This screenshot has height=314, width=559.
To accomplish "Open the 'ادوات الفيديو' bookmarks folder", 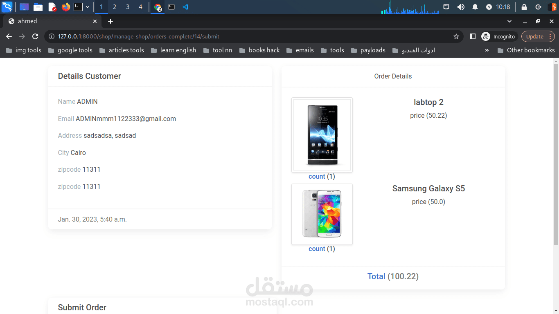I will tap(413, 50).
